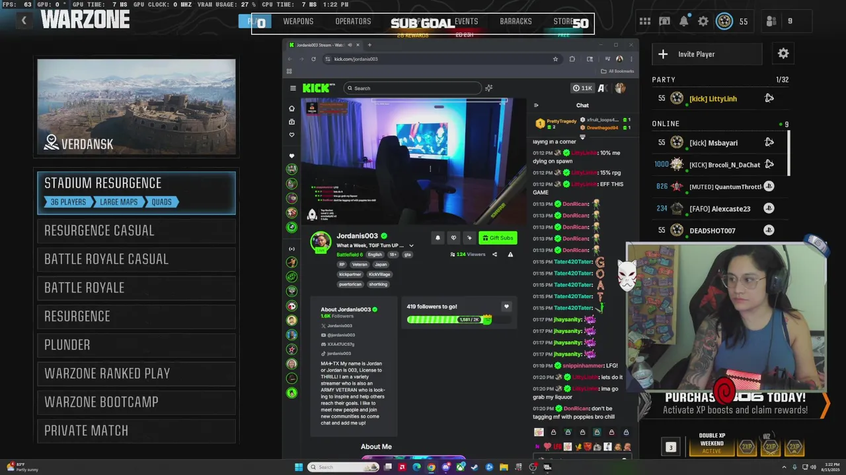Expand the chat leaderboard down arrow
Image resolution: width=846 pixels, height=475 pixels.
582,137
